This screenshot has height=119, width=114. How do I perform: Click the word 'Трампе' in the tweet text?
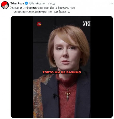point(65,12)
